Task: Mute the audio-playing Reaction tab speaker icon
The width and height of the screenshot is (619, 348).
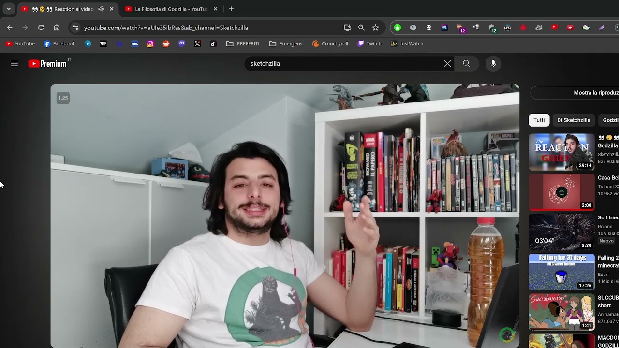Action: coord(101,9)
